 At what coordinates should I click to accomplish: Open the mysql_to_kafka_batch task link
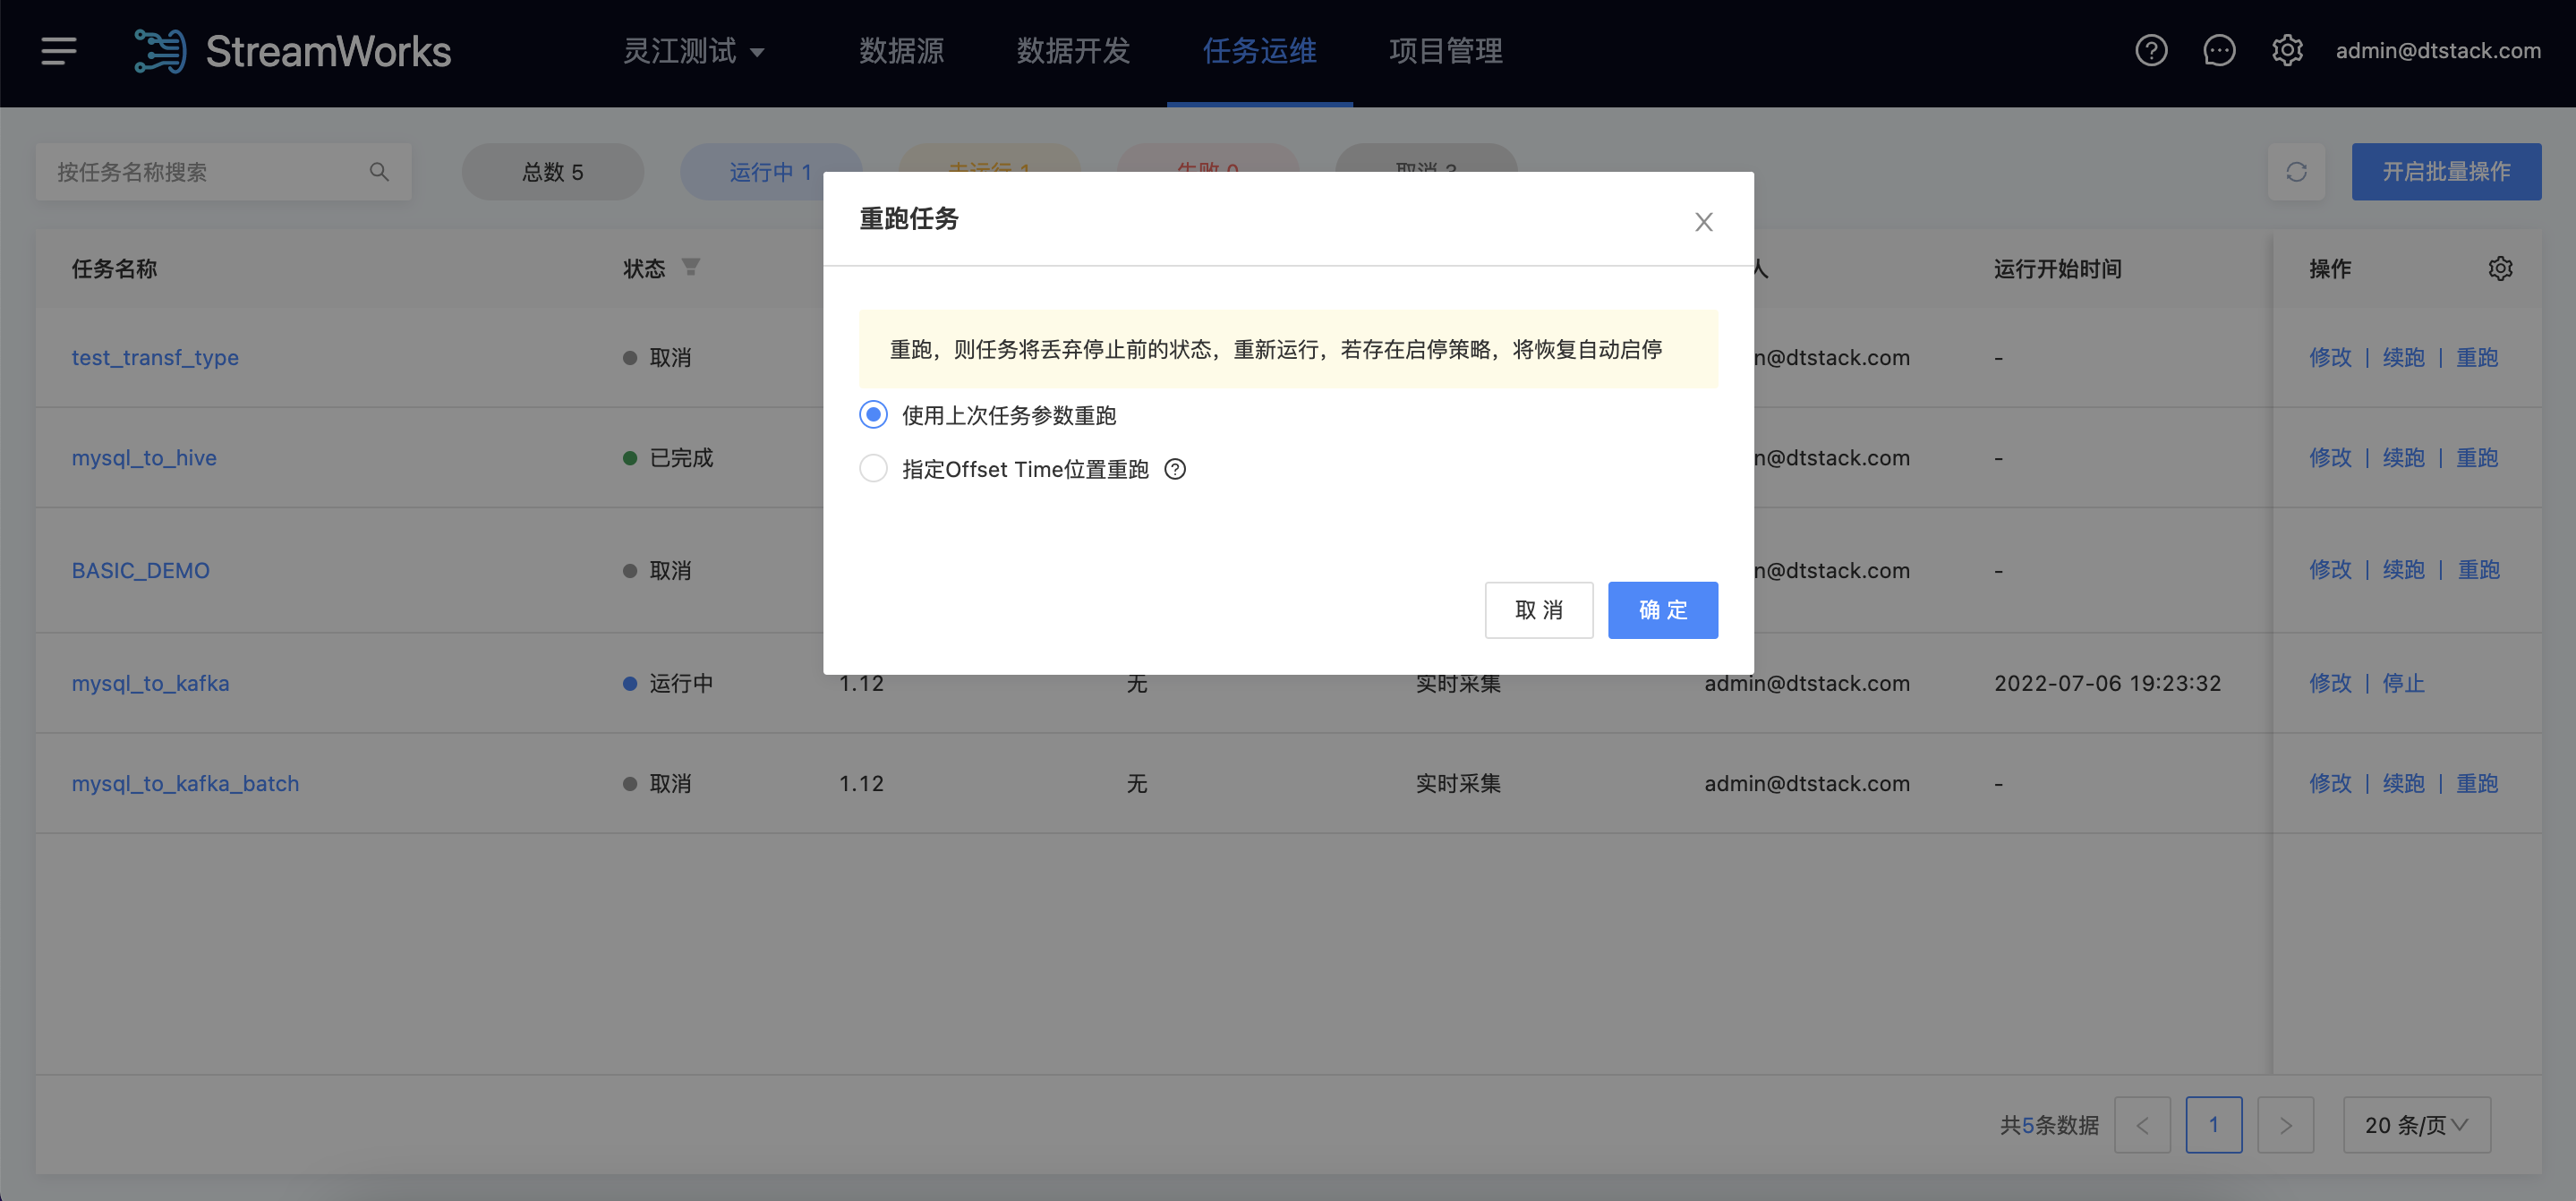click(185, 784)
